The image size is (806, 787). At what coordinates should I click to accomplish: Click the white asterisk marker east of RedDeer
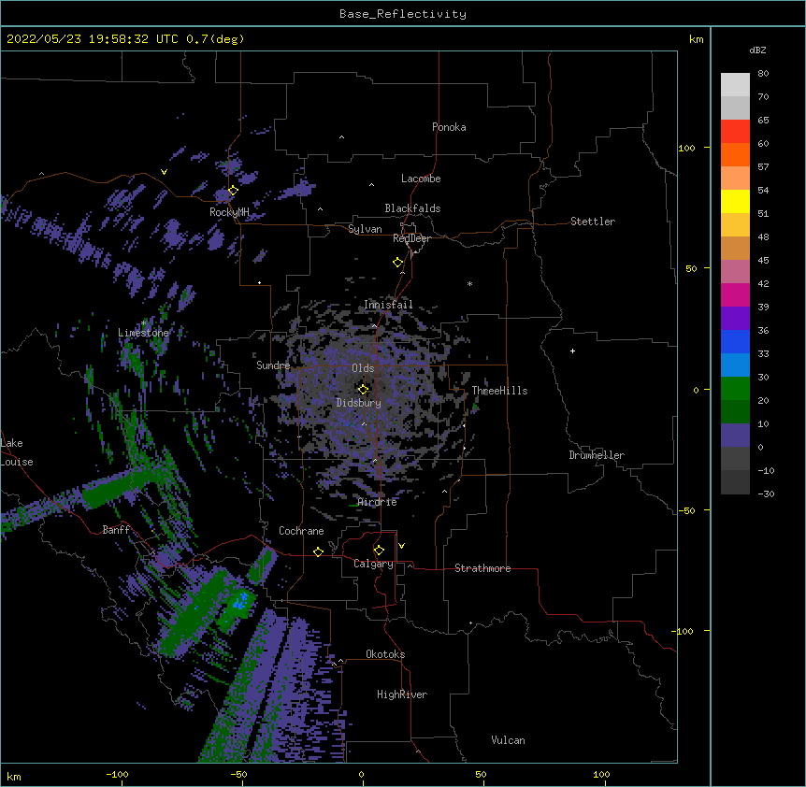[x=469, y=284]
